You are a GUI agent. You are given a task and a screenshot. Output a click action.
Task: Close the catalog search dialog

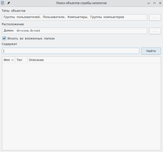[x=160, y=3]
